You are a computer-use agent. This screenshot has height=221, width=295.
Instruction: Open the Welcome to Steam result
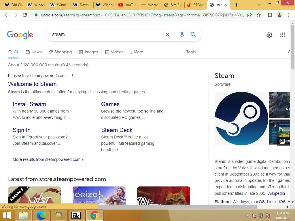coord(32,84)
